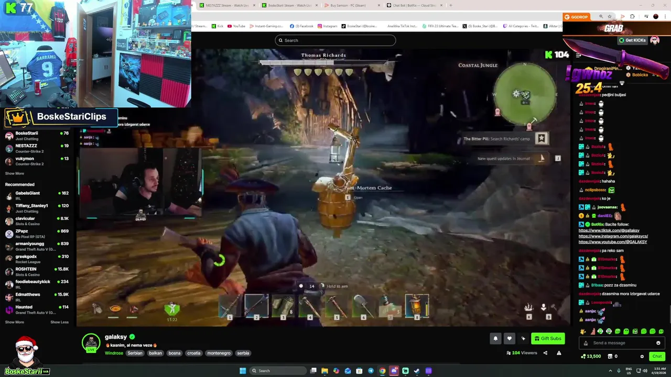This screenshot has width=671, height=377.
Task: Expand recommended list with lower Show More
Action: click(15, 322)
